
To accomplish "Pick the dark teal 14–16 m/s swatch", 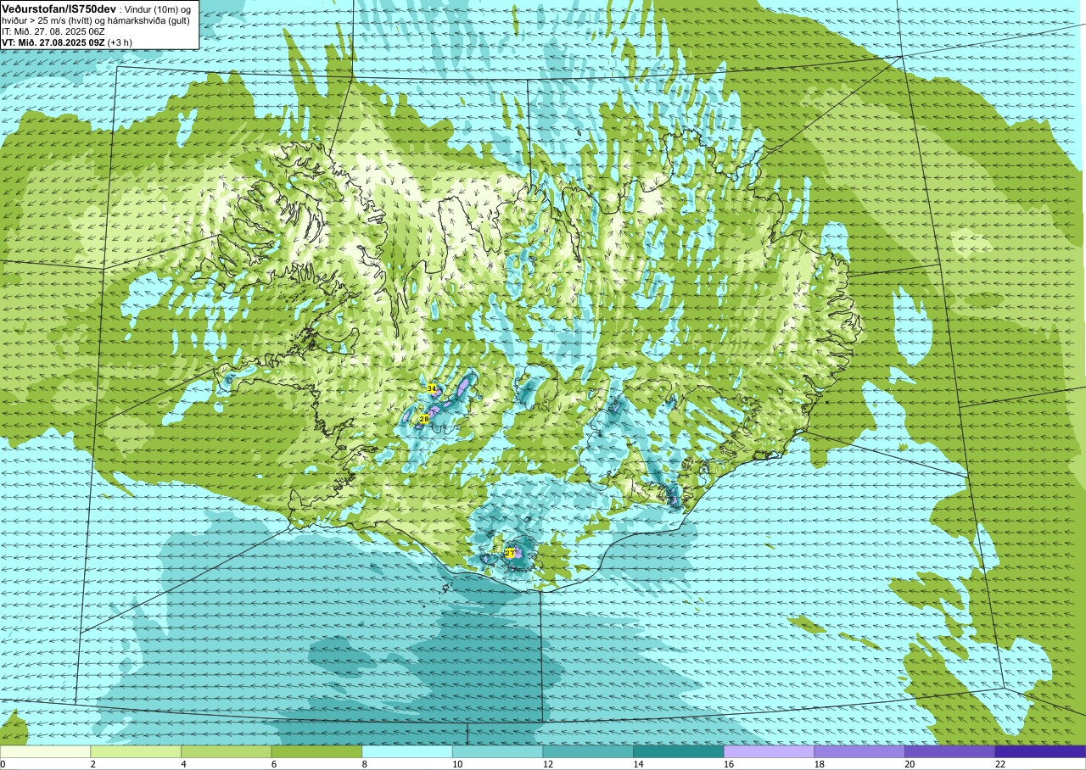I will 679,751.
